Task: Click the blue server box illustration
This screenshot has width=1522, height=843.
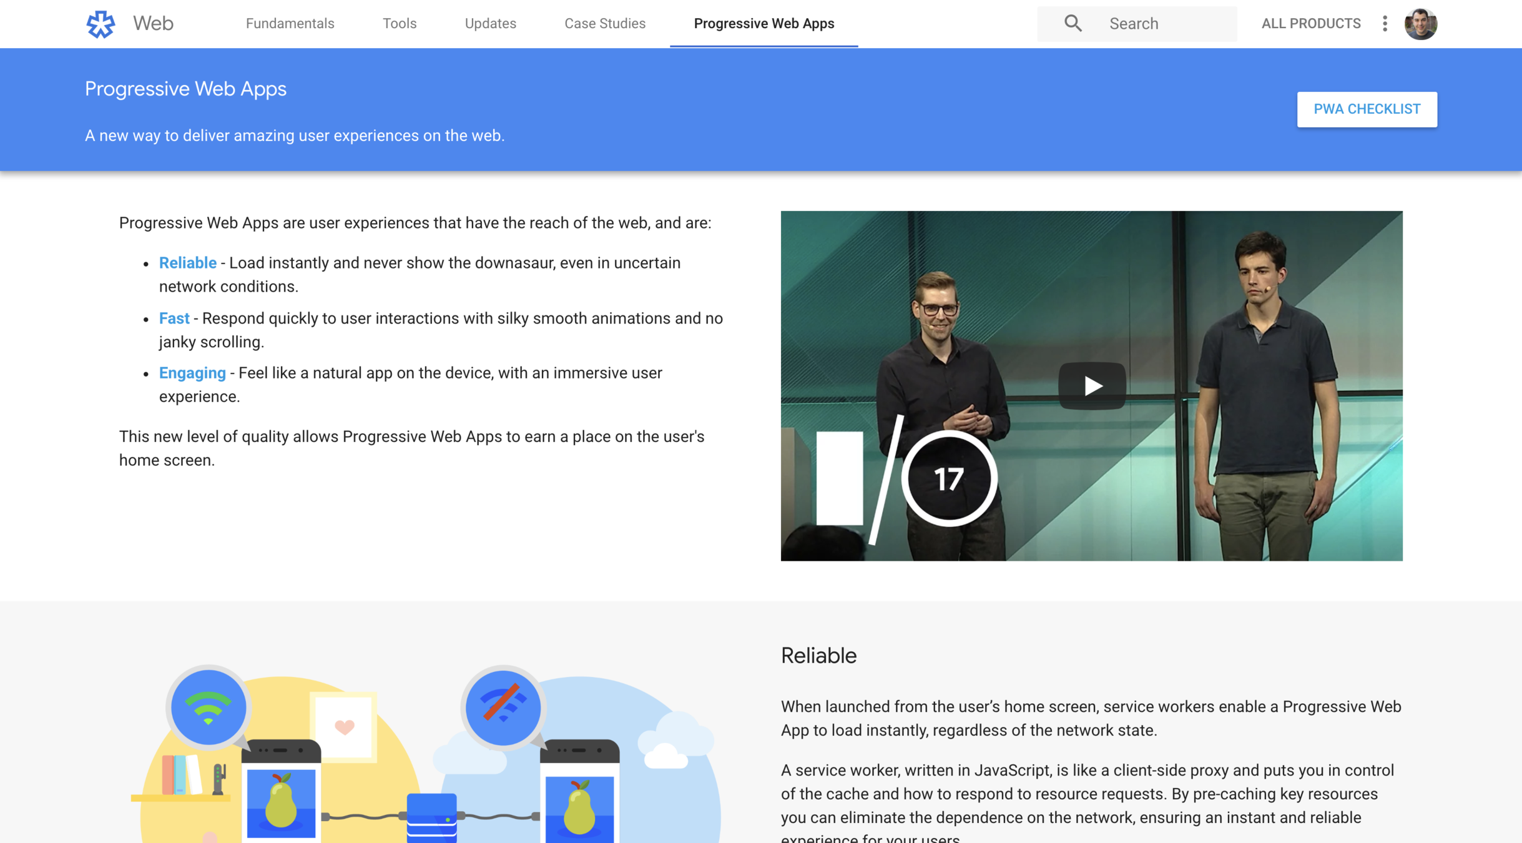Action: click(x=431, y=817)
